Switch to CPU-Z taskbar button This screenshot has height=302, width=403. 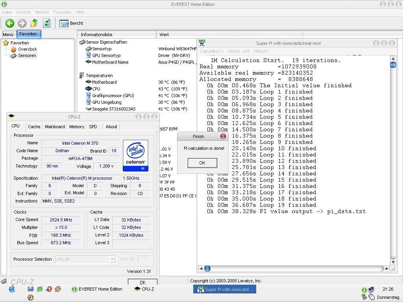tap(144, 289)
